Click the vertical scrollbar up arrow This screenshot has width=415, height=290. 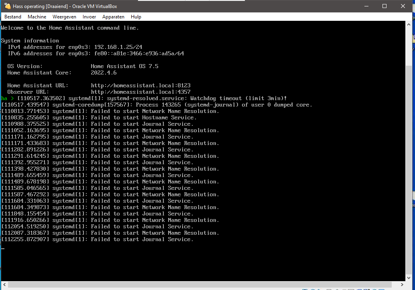(409, 24)
